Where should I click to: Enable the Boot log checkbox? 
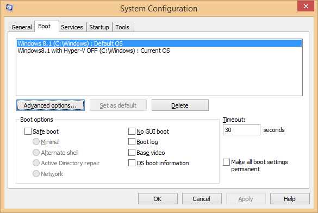(132, 142)
